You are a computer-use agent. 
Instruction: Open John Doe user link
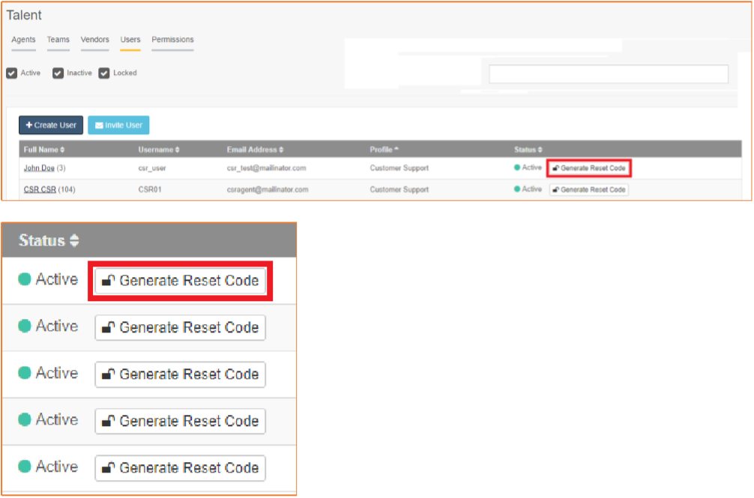click(x=39, y=168)
